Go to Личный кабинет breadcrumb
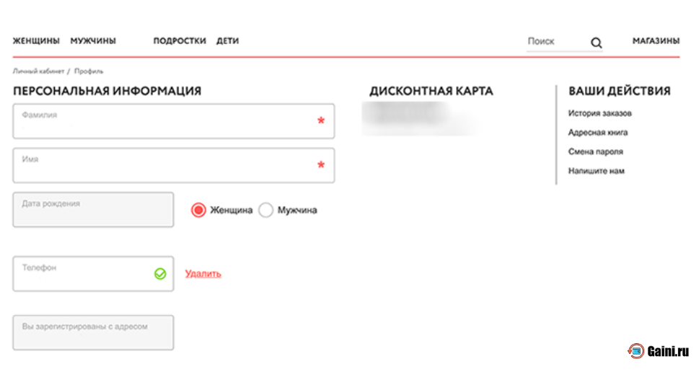The width and height of the screenshot is (699, 390). pos(38,71)
